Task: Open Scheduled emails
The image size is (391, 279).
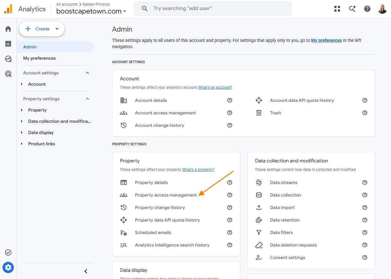Action: [153, 232]
